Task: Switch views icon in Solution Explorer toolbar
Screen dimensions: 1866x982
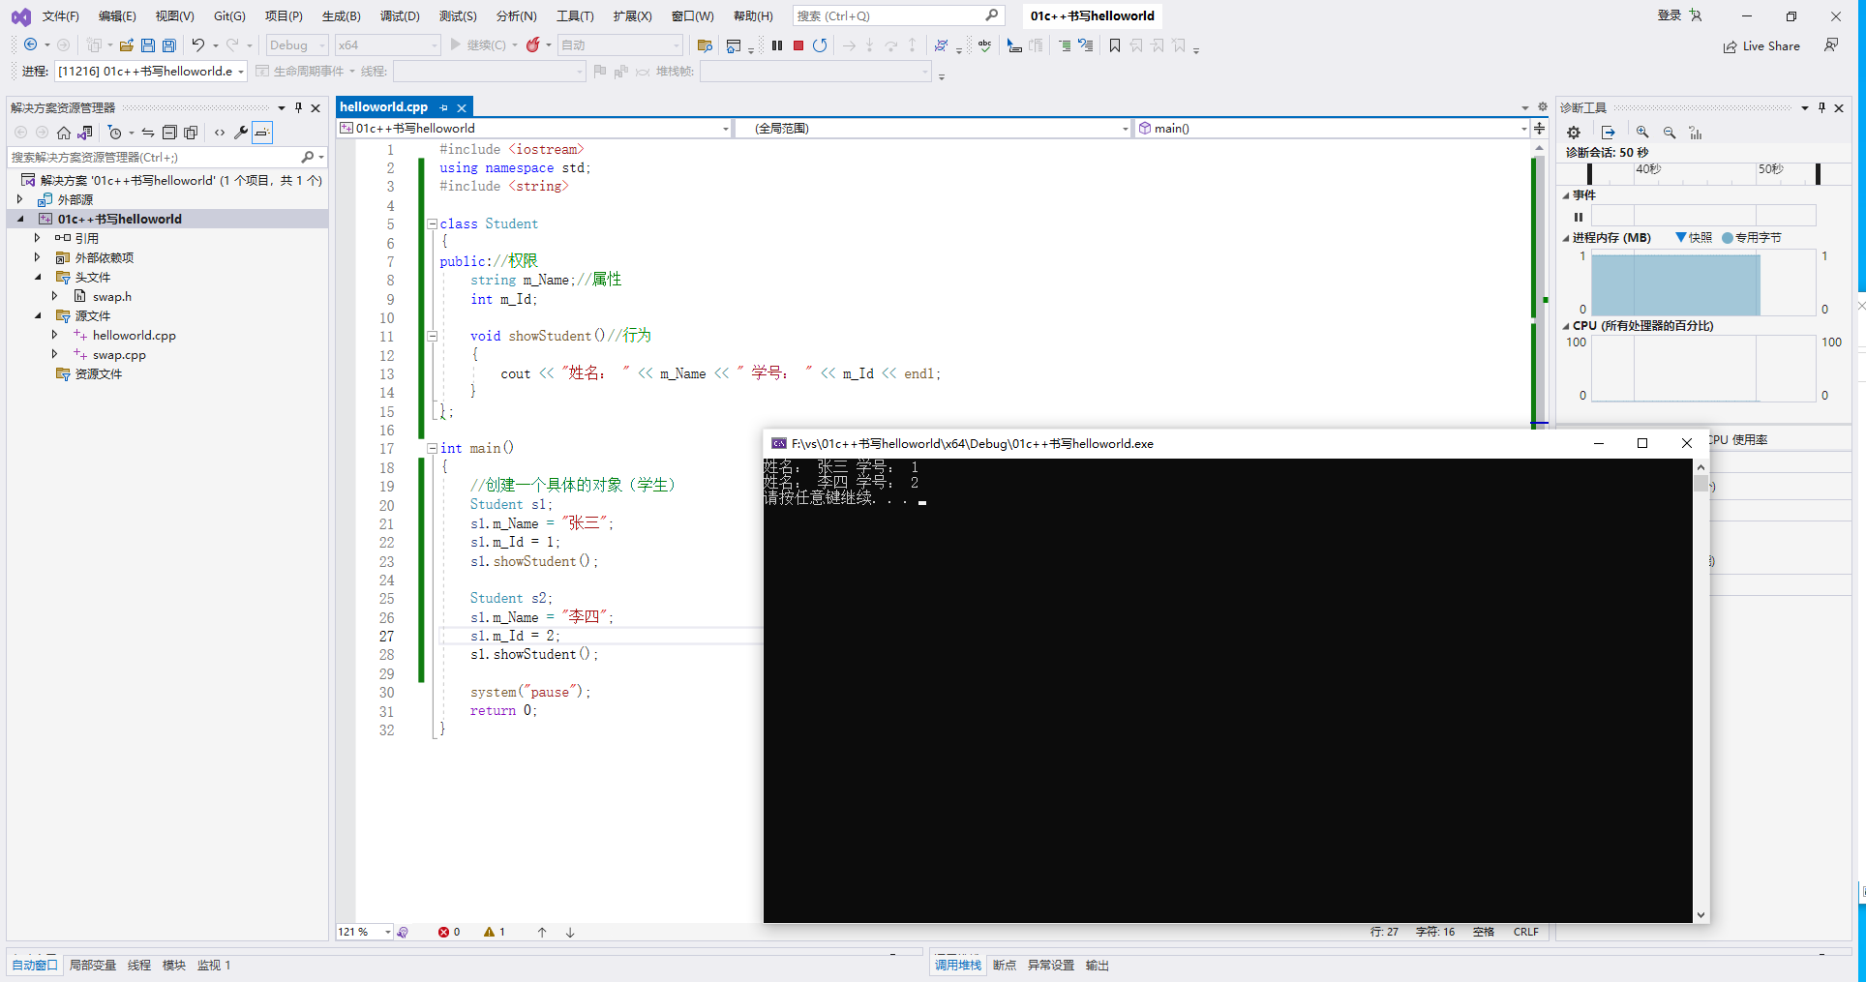Action: [85, 133]
